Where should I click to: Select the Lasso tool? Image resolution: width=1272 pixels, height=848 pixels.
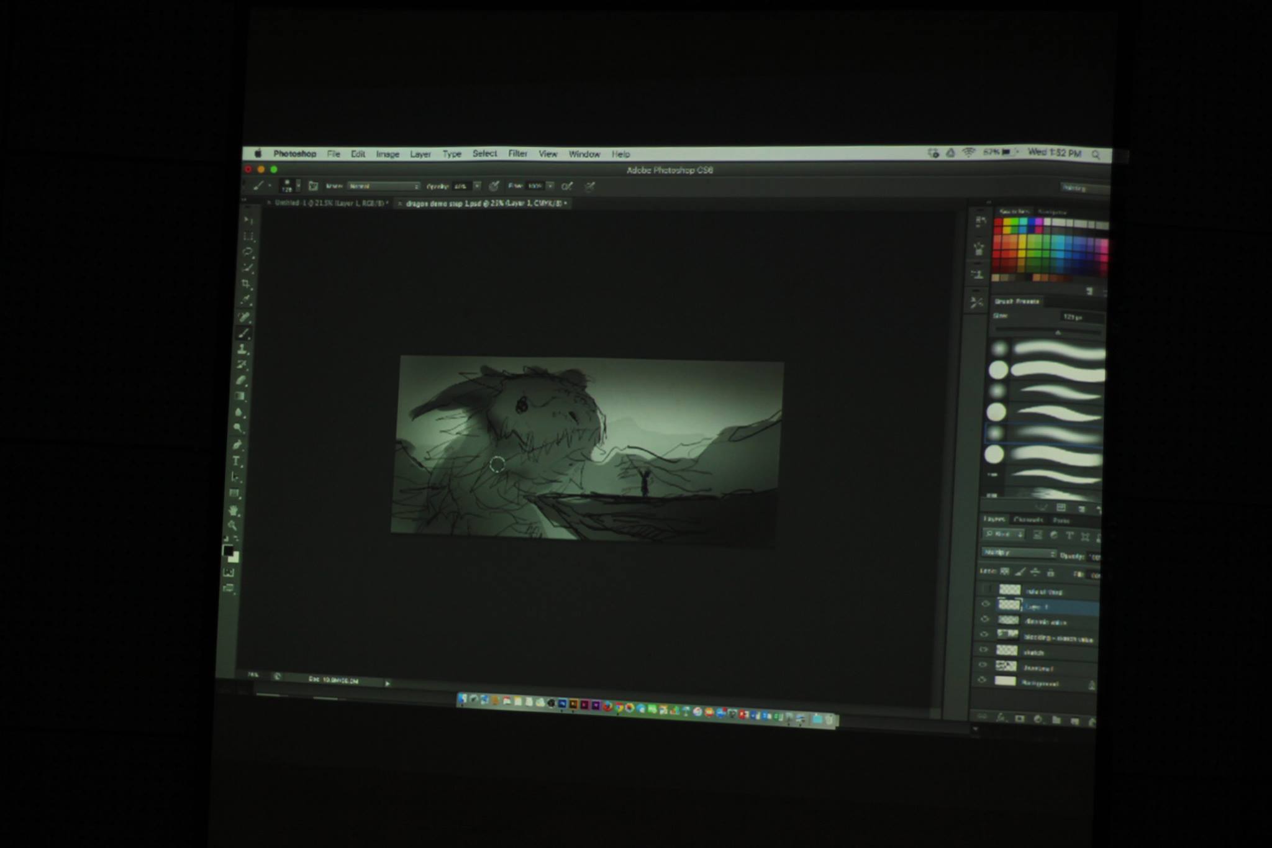click(248, 252)
